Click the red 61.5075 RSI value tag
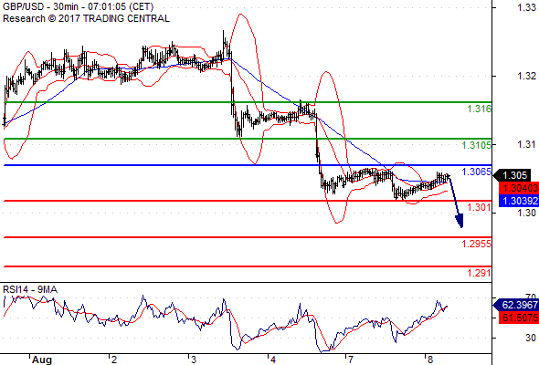539x365 pixels. click(518, 318)
